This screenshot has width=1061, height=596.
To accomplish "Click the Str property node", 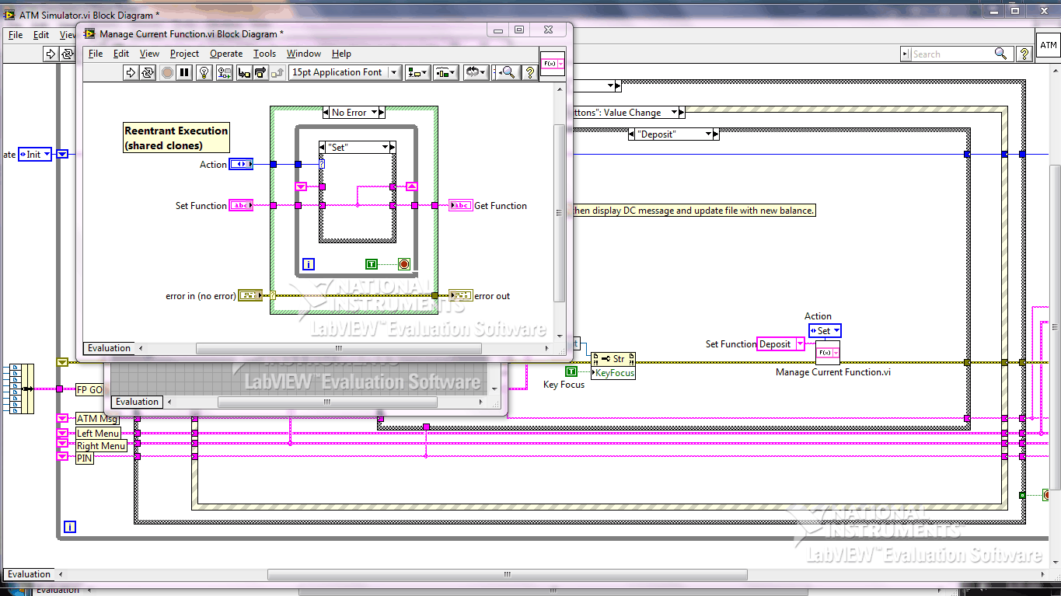I will click(x=613, y=359).
